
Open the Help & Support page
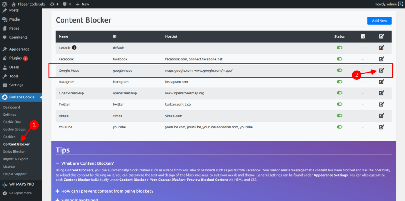coord(15,174)
